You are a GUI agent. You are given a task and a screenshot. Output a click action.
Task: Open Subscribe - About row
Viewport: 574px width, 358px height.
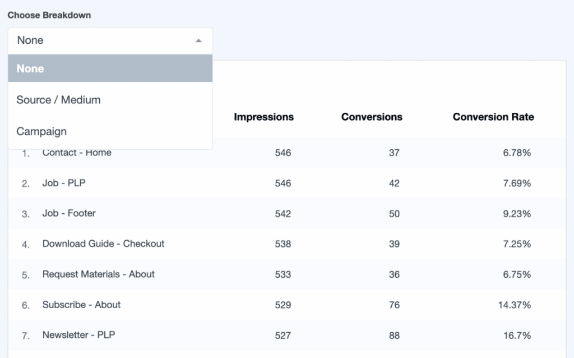[81, 305]
